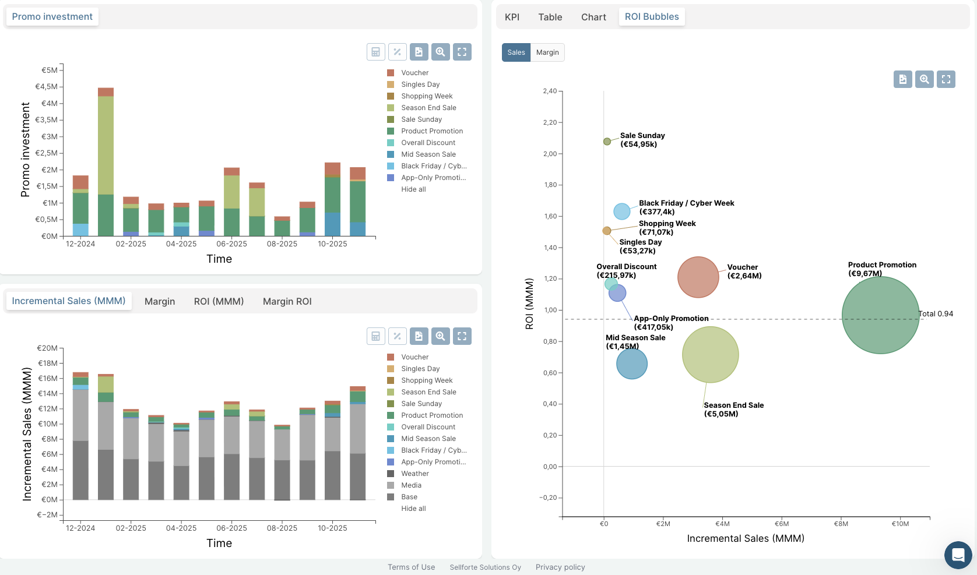The height and width of the screenshot is (575, 977).
Task: Export ROI Bubbles chart as image
Action: [903, 79]
